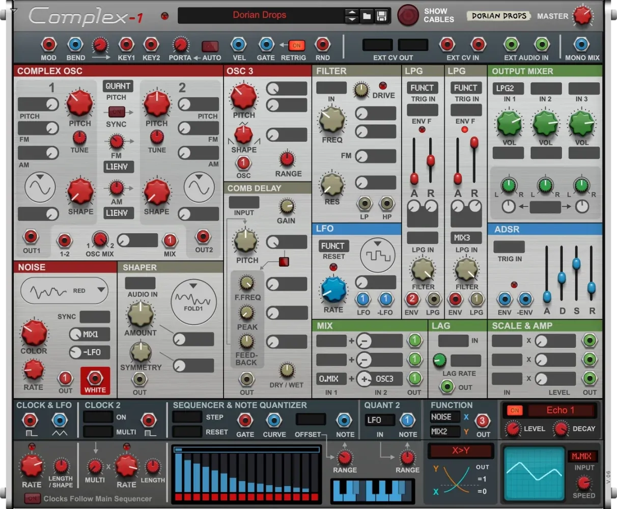Toggle the oscillator SYNC ON button
Screen dimensions: 617x509
coord(117,111)
